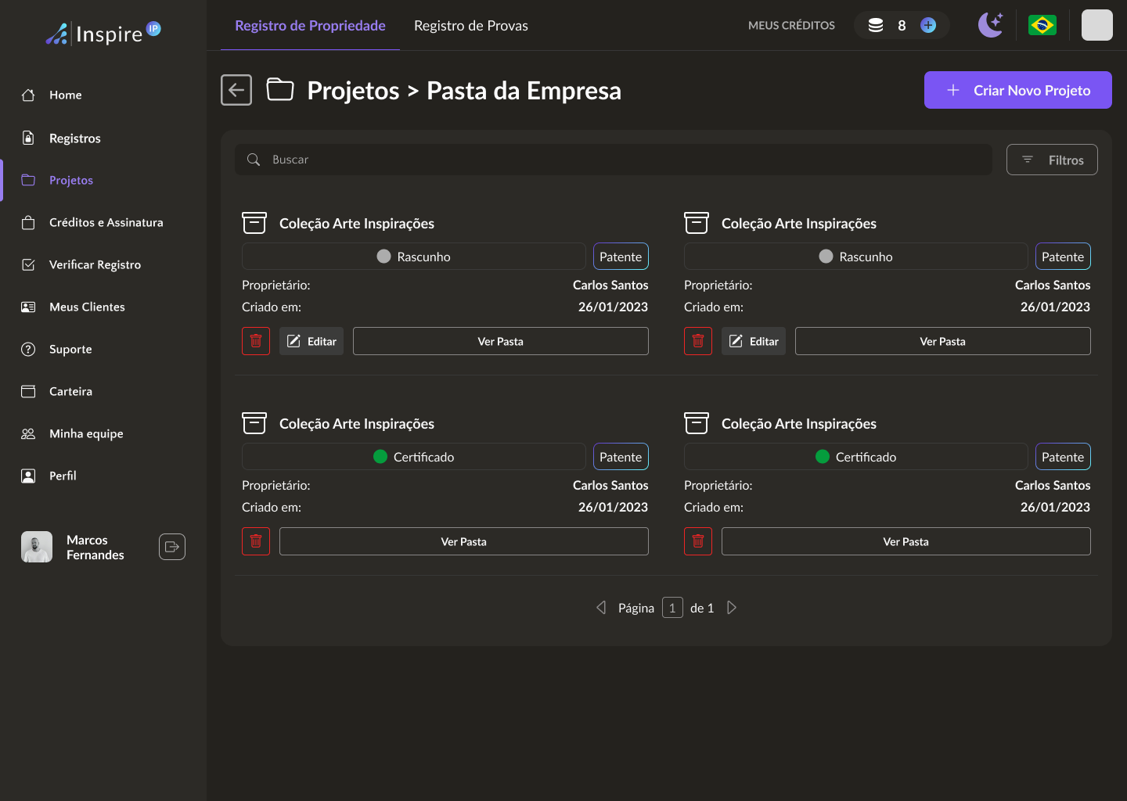The height and width of the screenshot is (801, 1127).
Task: Click Editar on the top-right project card
Action: coord(754,341)
